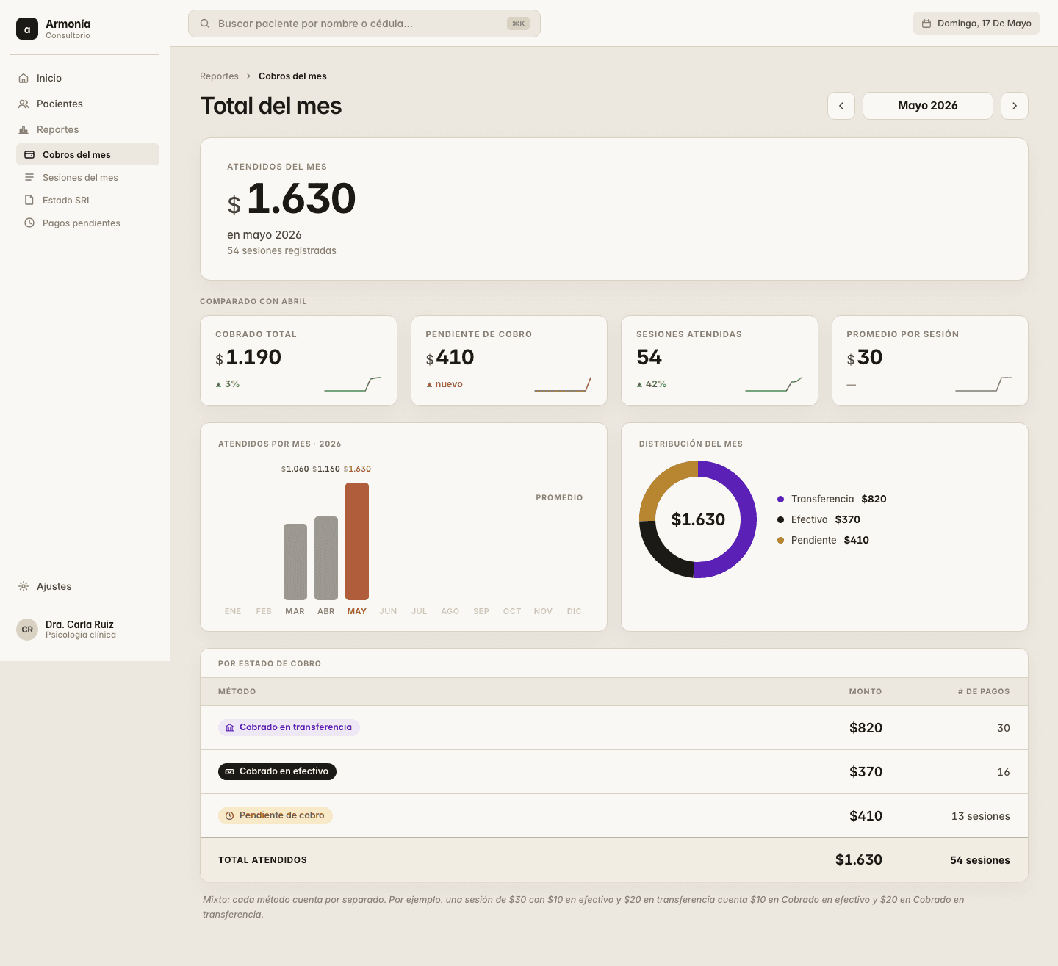Click the purple Transferencia legend dot

pyautogui.click(x=780, y=499)
